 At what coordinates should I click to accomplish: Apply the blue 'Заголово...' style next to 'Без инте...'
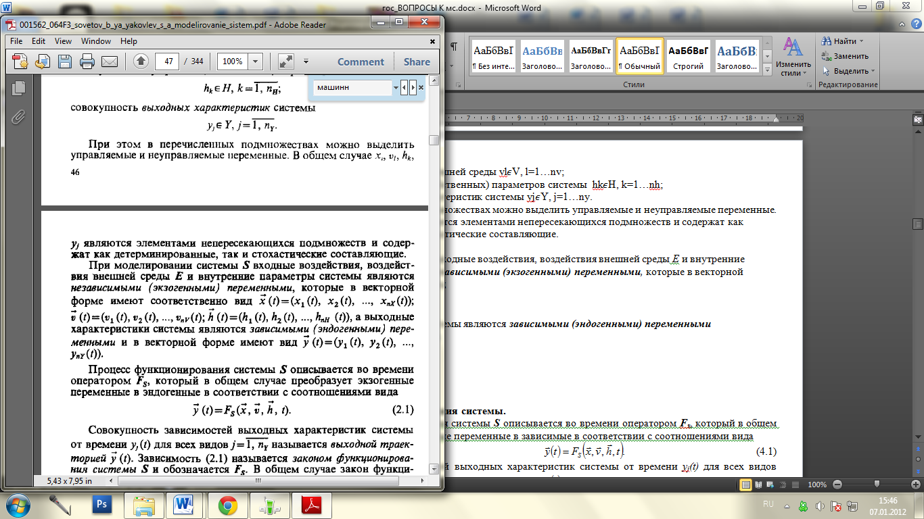point(542,56)
